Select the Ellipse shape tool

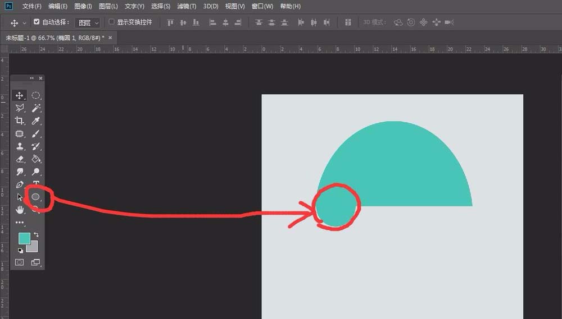36,197
